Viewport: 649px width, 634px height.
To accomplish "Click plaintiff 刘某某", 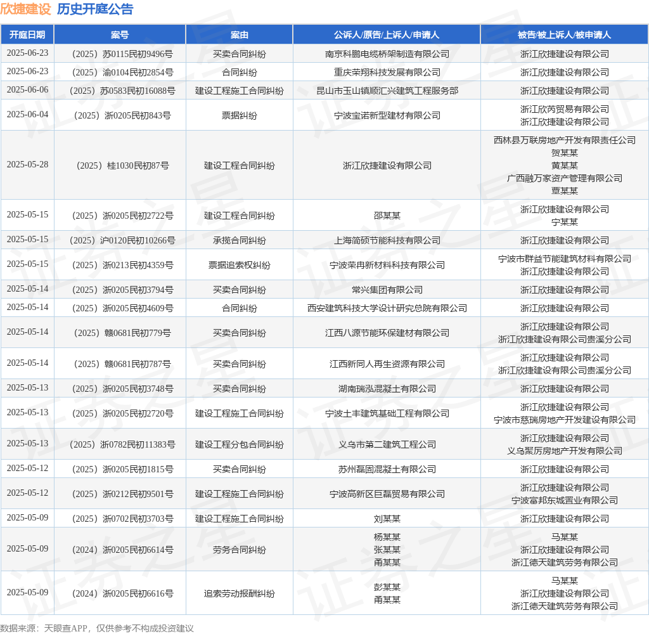I will (387, 519).
